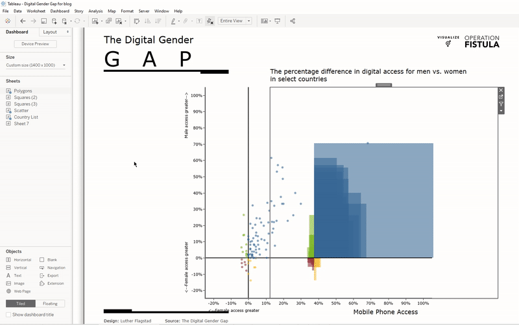
Task: Click the Share workbook icon
Action: tap(293, 21)
